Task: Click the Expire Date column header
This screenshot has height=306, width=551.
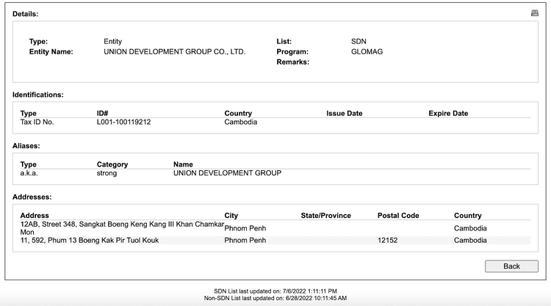Action: click(448, 114)
